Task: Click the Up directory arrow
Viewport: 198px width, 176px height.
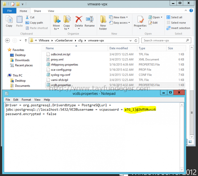Action: click(x=26, y=40)
